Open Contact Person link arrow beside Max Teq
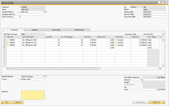The image size is (169, 106). coord(20,12)
